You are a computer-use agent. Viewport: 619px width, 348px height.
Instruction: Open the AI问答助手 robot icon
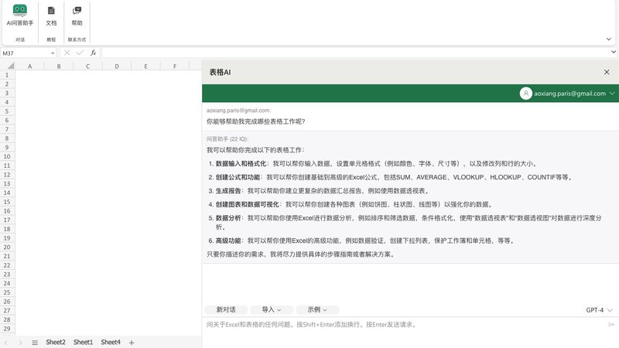(x=20, y=10)
